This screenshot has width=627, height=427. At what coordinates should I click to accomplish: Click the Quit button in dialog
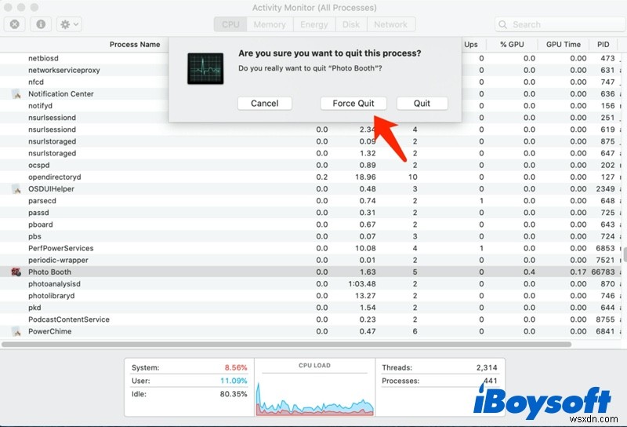(422, 104)
